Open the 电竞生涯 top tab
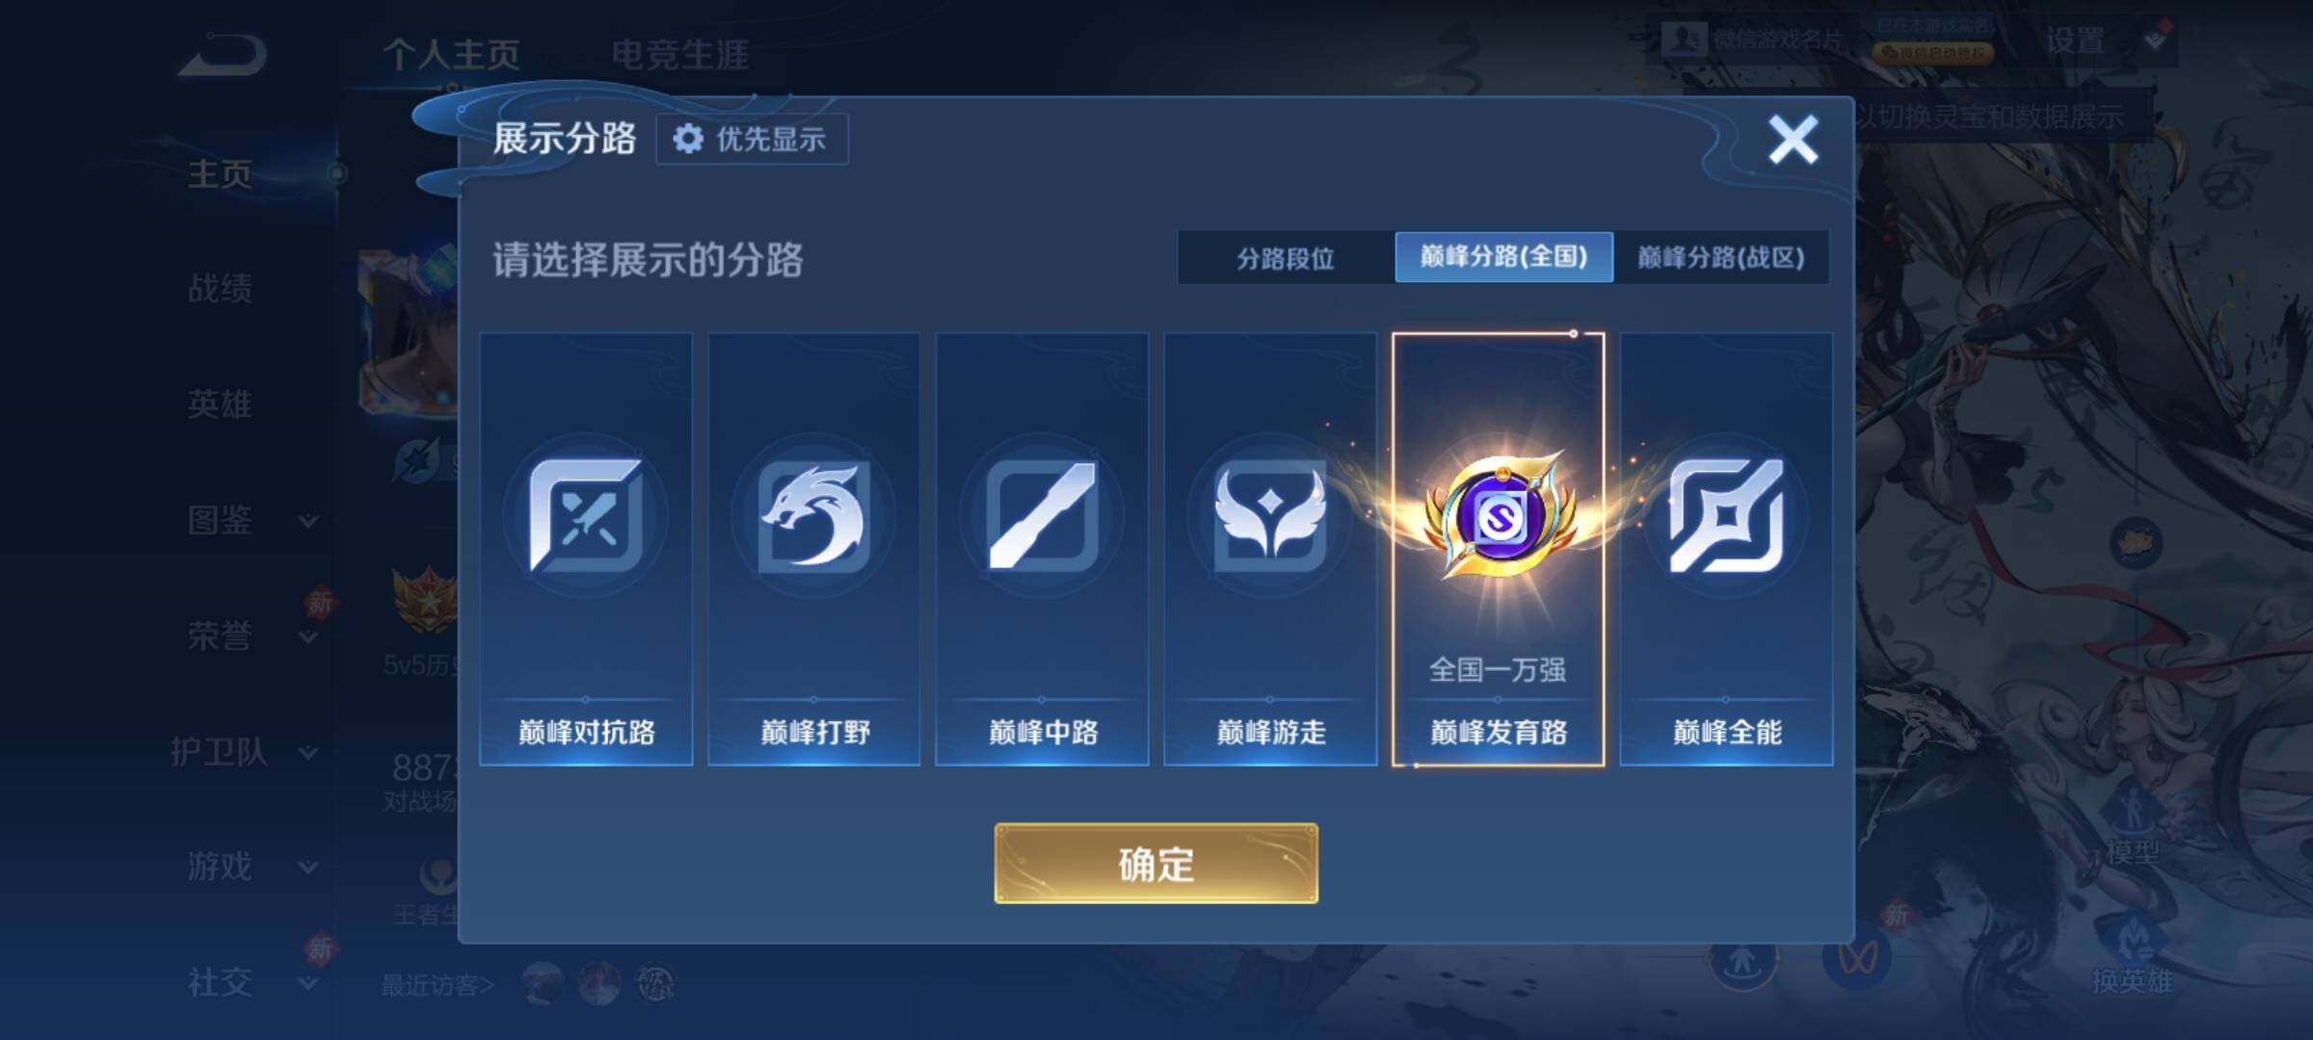The width and height of the screenshot is (2313, 1040). (680, 55)
